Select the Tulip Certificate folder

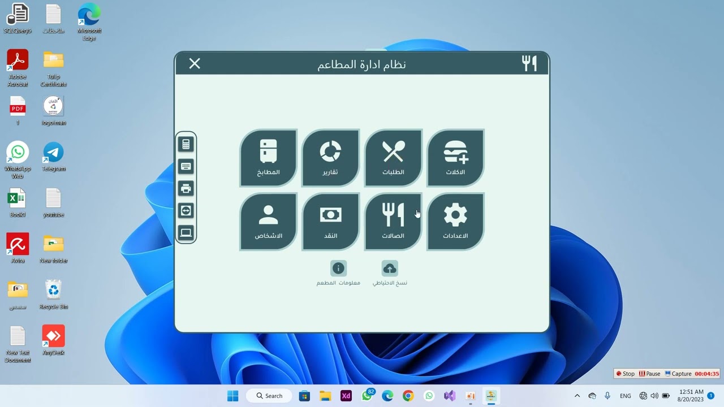[x=53, y=68]
